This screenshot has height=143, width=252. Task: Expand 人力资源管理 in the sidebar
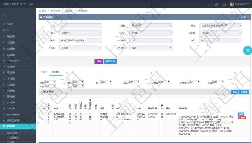[x=18, y=61]
